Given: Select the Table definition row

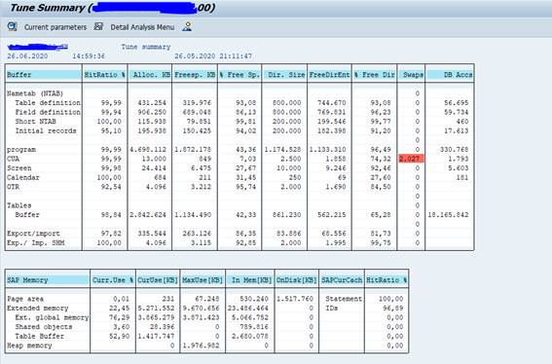Looking at the screenshot, I should [239, 103].
